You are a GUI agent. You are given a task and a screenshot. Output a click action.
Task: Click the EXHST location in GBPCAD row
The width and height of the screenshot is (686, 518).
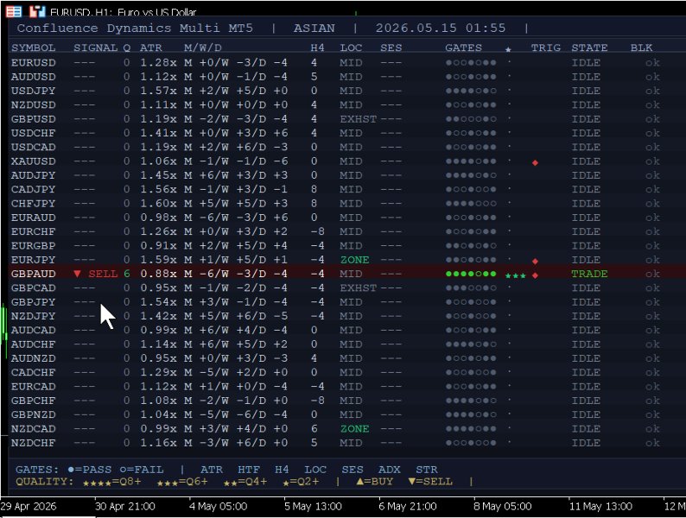(x=359, y=288)
